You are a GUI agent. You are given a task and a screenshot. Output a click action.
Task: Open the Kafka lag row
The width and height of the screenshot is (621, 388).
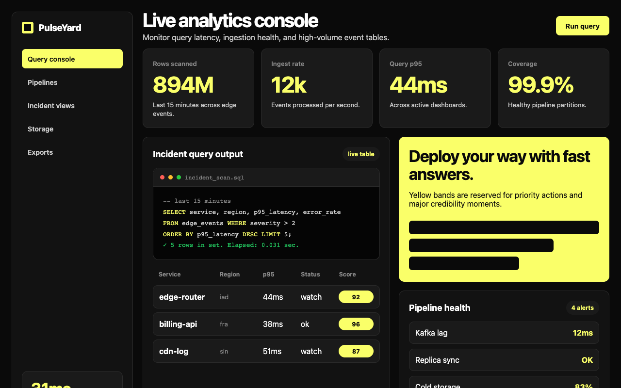(504, 333)
